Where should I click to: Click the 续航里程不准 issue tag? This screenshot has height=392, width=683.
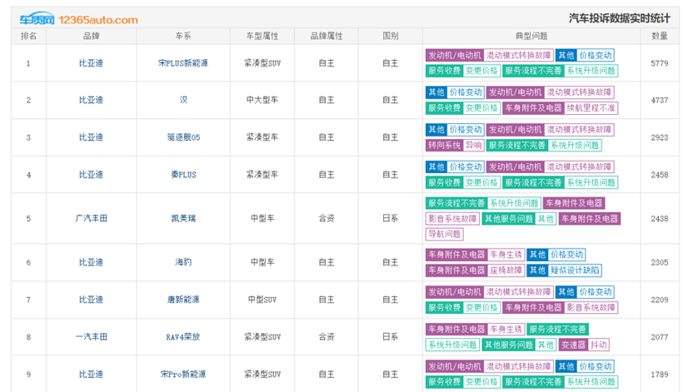591,108
